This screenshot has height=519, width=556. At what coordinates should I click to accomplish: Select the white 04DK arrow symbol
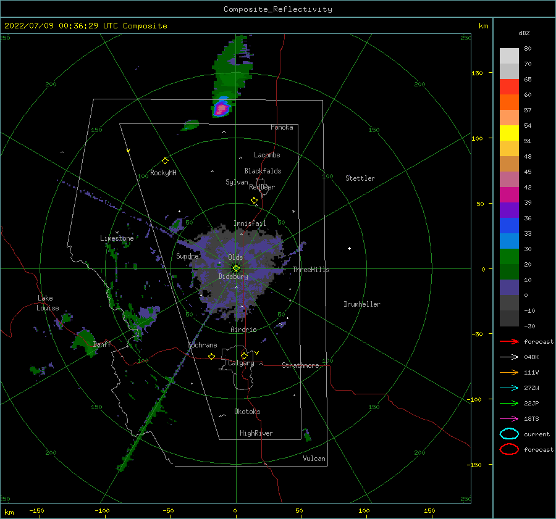pyautogui.click(x=509, y=357)
